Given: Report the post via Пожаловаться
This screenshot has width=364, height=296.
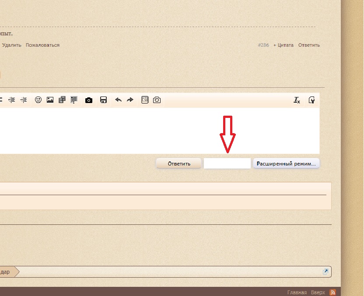Looking at the screenshot, I should click(42, 45).
